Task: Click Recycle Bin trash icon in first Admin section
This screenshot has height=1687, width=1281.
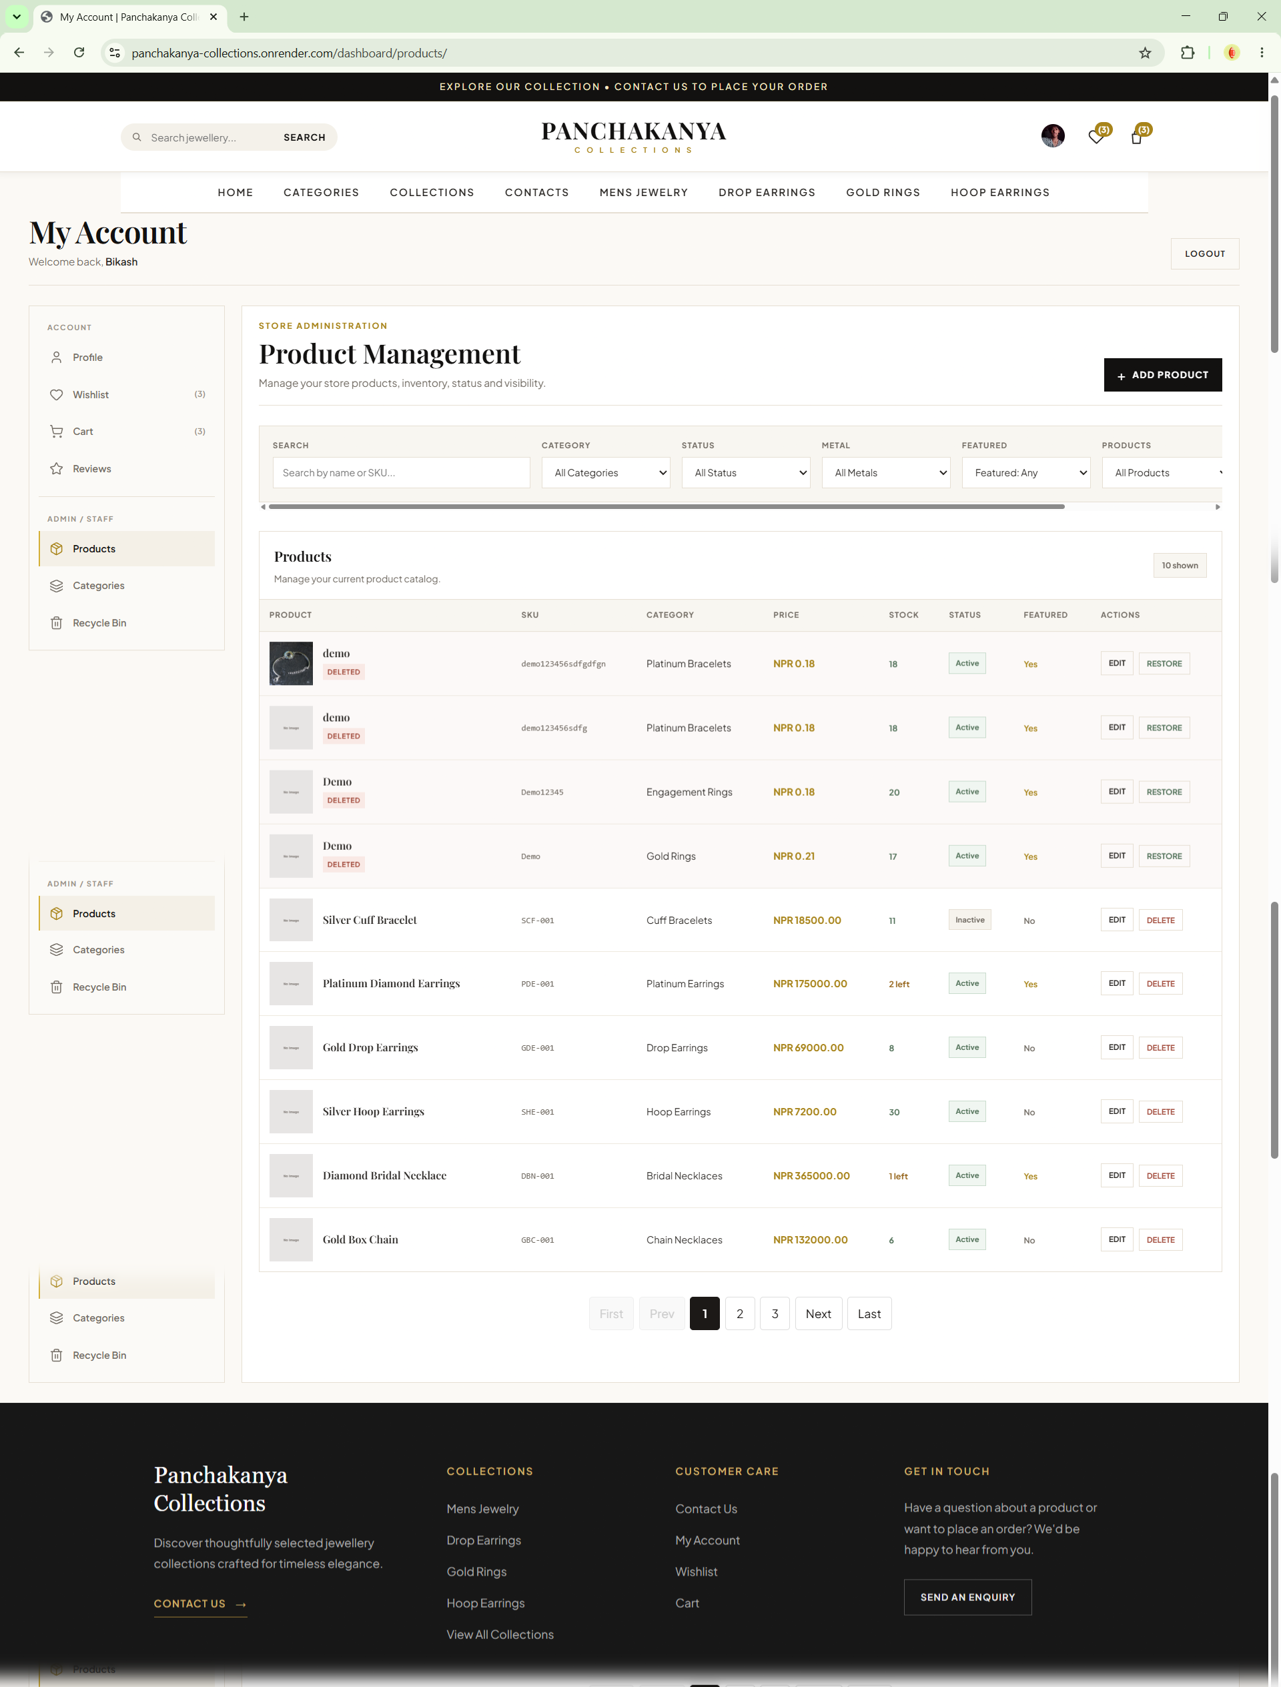Action: point(57,623)
